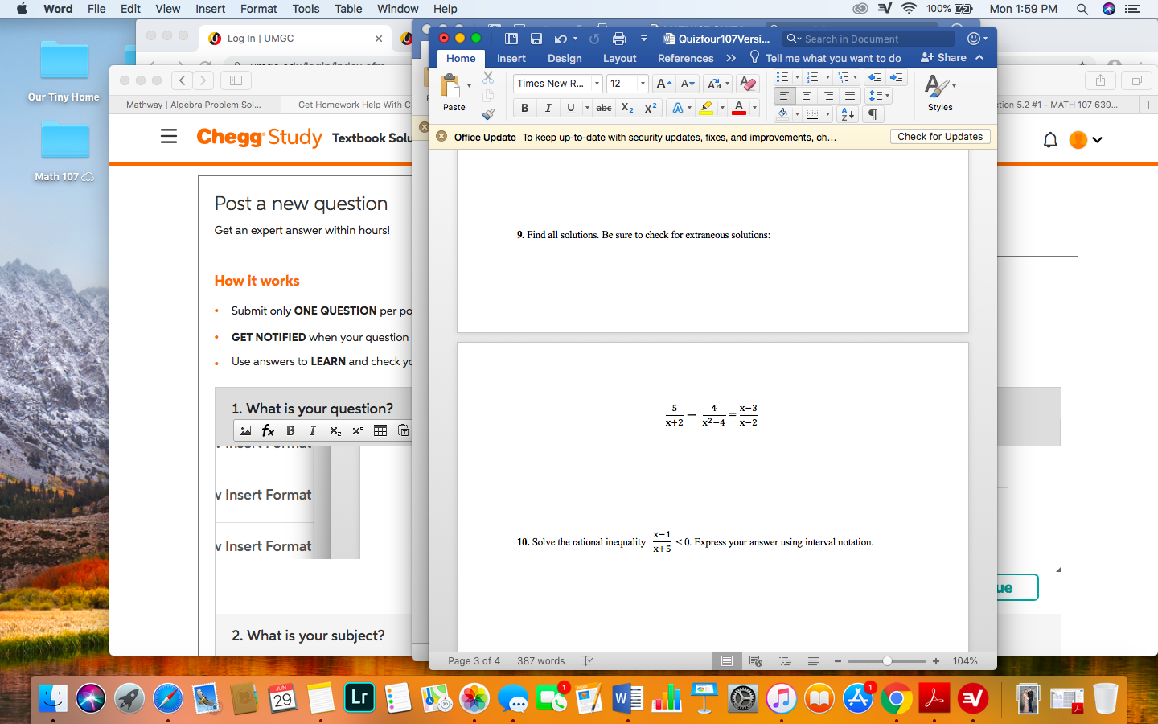Click the Check for Updates button
Screen dimensions: 1158x724
(x=940, y=136)
